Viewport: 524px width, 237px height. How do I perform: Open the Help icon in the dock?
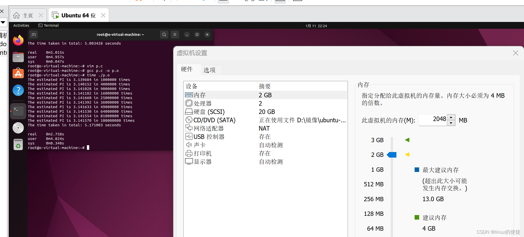(x=18, y=90)
